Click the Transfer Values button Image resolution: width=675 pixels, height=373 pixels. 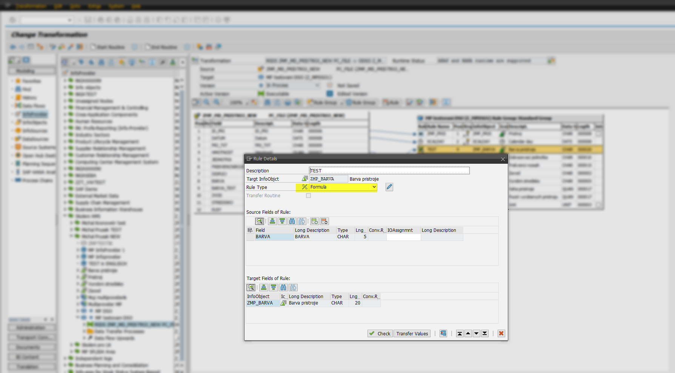(x=412, y=333)
